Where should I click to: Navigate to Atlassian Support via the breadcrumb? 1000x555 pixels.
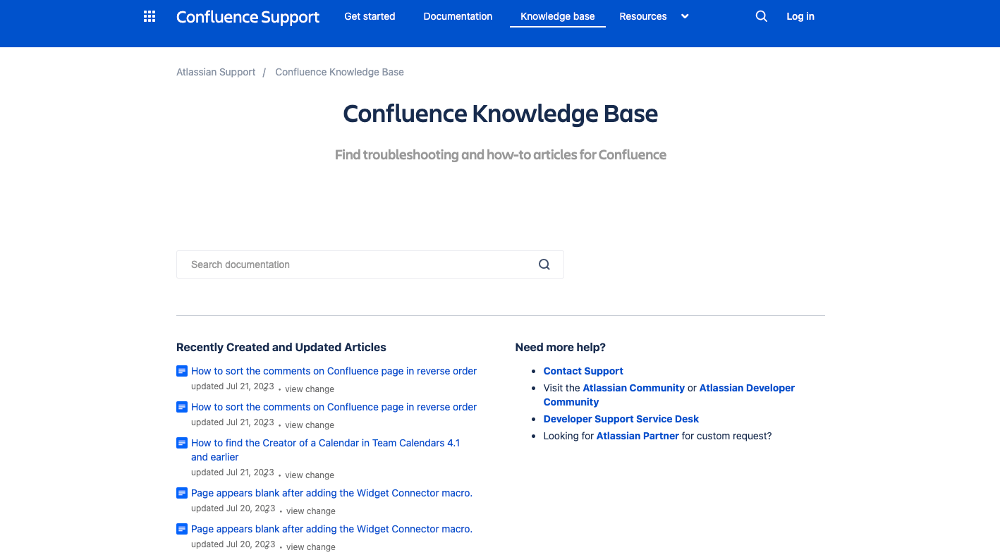[x=216, y=71]
